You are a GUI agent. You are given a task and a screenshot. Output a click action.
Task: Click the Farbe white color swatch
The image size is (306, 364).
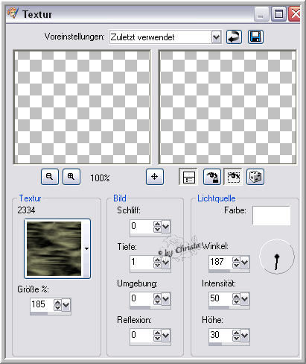click(x=271, y=216)
